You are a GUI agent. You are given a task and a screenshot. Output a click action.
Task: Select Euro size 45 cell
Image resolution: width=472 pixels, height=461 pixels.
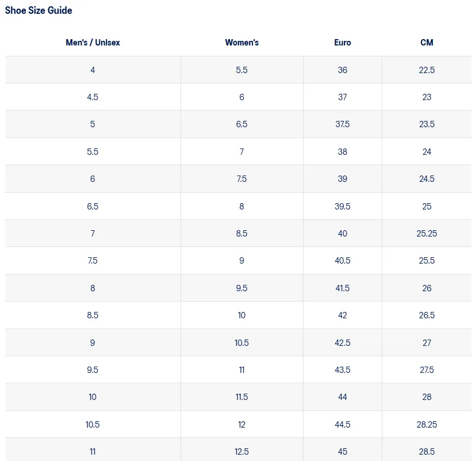tap(342, 451)
